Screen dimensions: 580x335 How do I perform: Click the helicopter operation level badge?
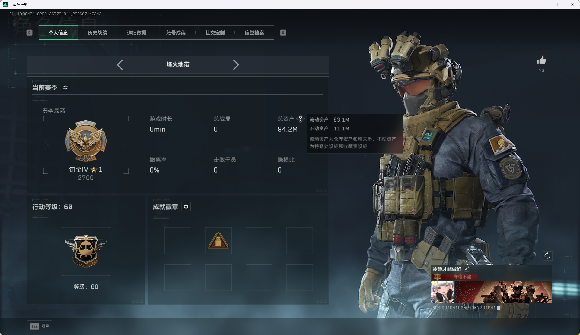pyautogui.click(x=86, y=251)
